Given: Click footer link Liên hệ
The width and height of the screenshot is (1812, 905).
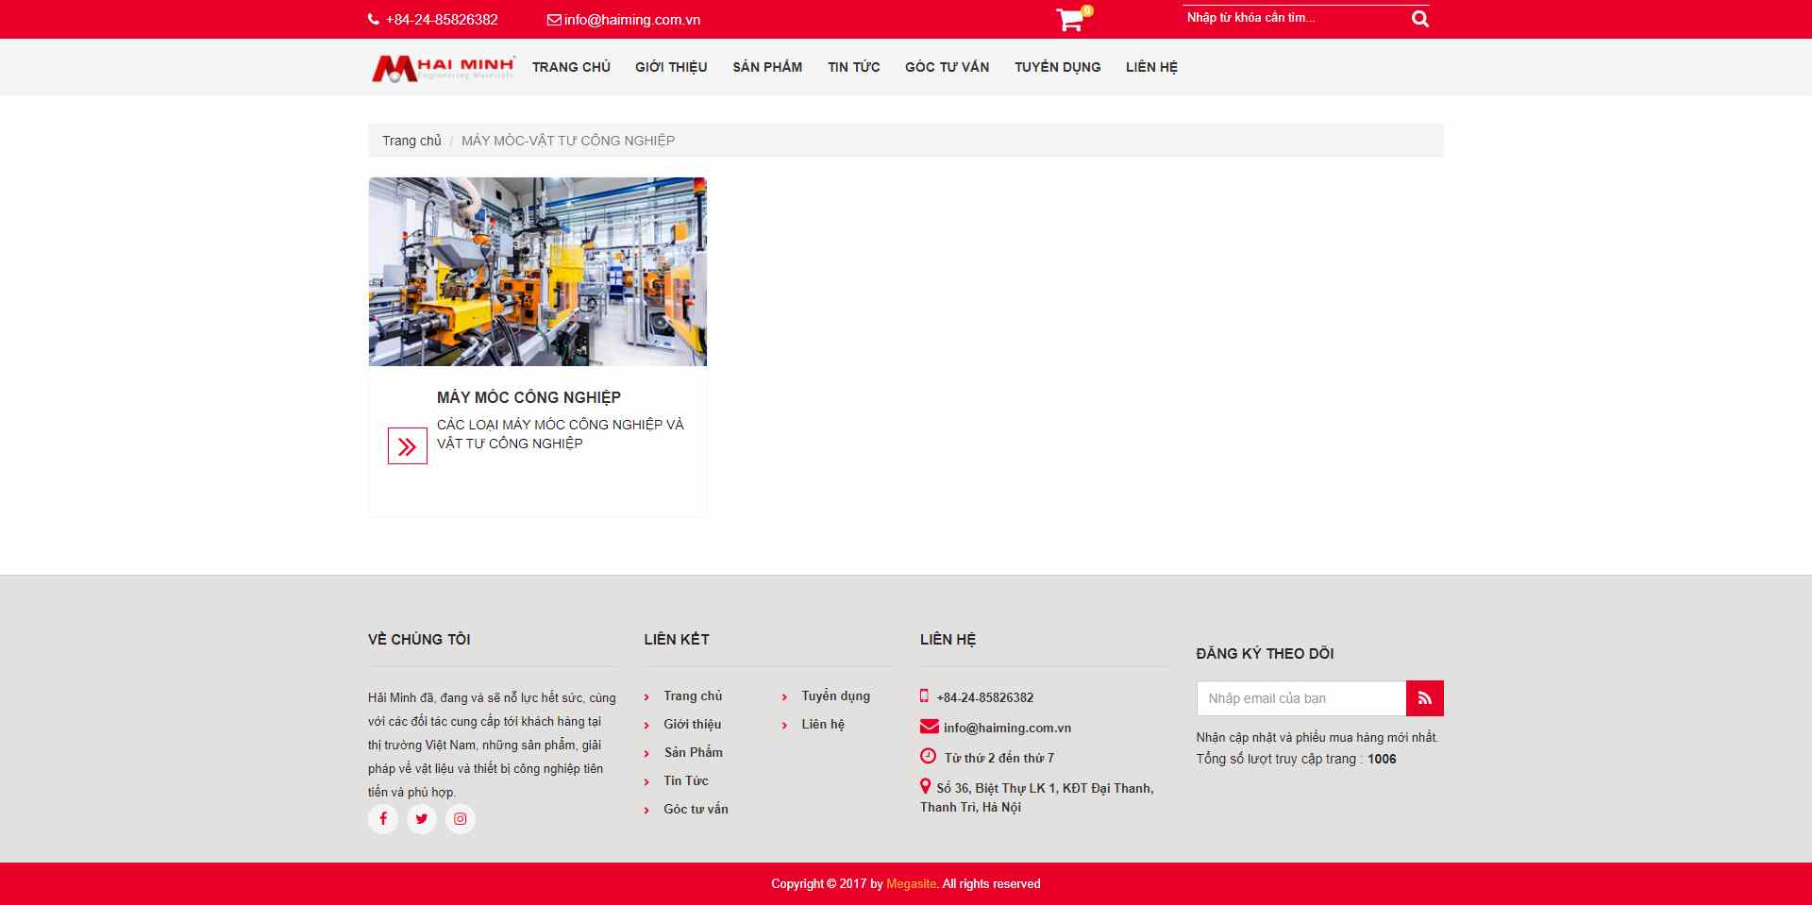Looking at the screenshot, I should tap(823, 724).
